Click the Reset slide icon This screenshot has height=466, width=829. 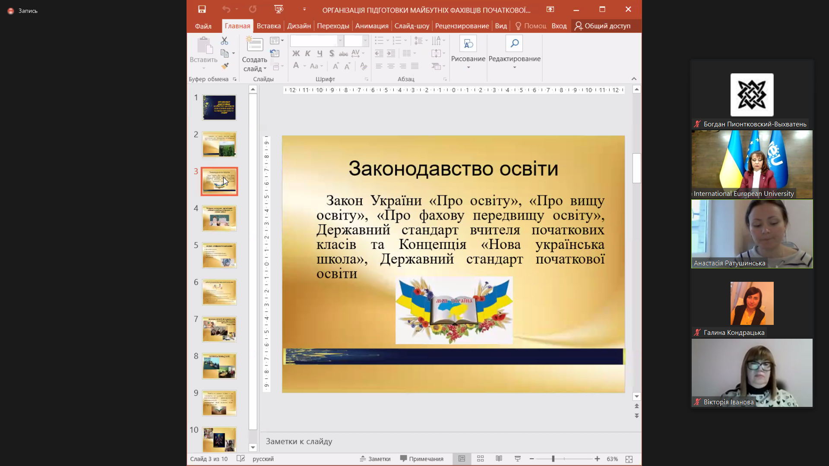(x=275, y=54)
